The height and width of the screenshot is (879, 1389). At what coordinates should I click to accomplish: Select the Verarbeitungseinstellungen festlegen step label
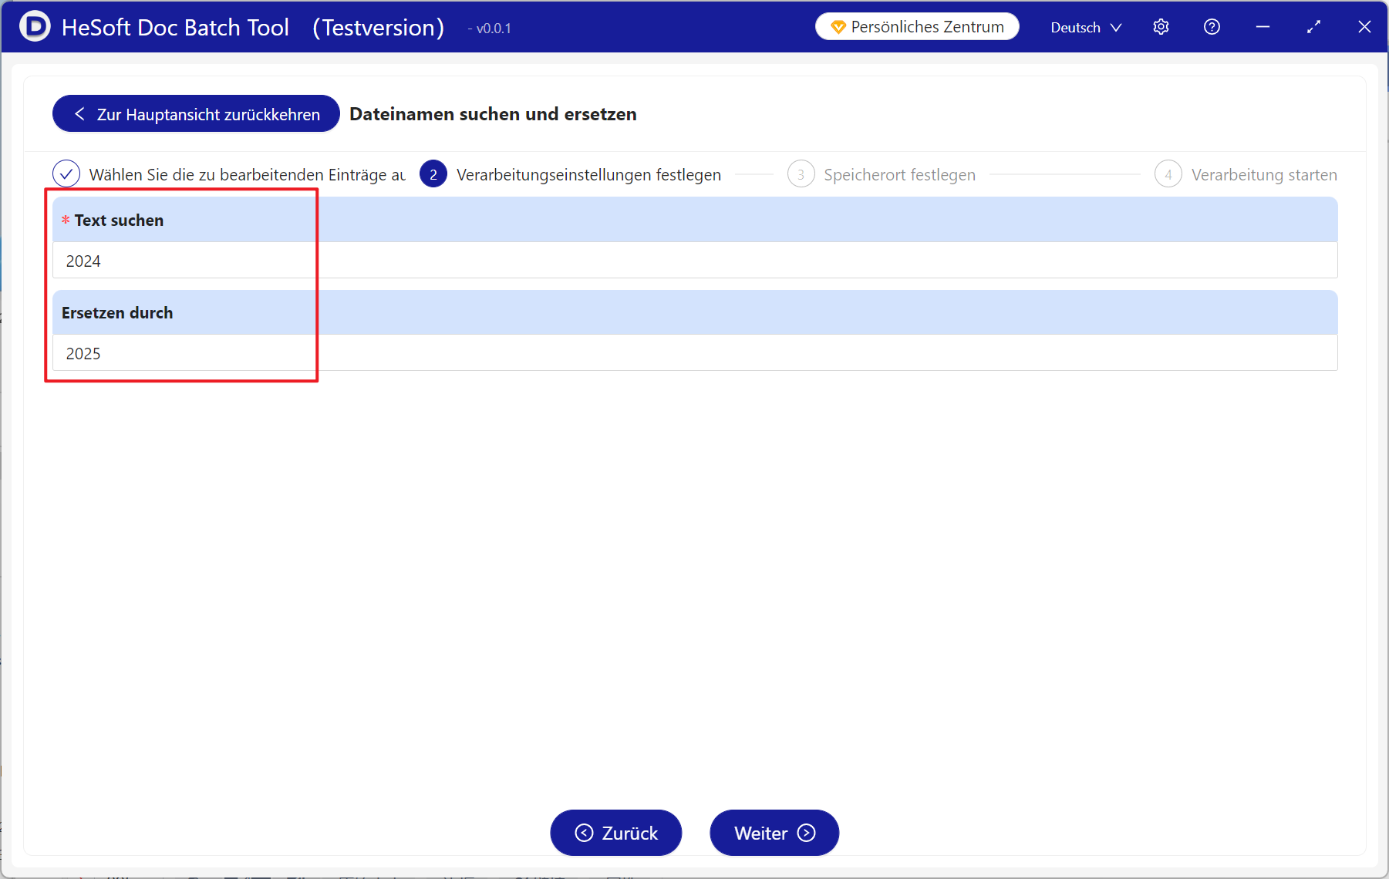click(x=588, y=175)
